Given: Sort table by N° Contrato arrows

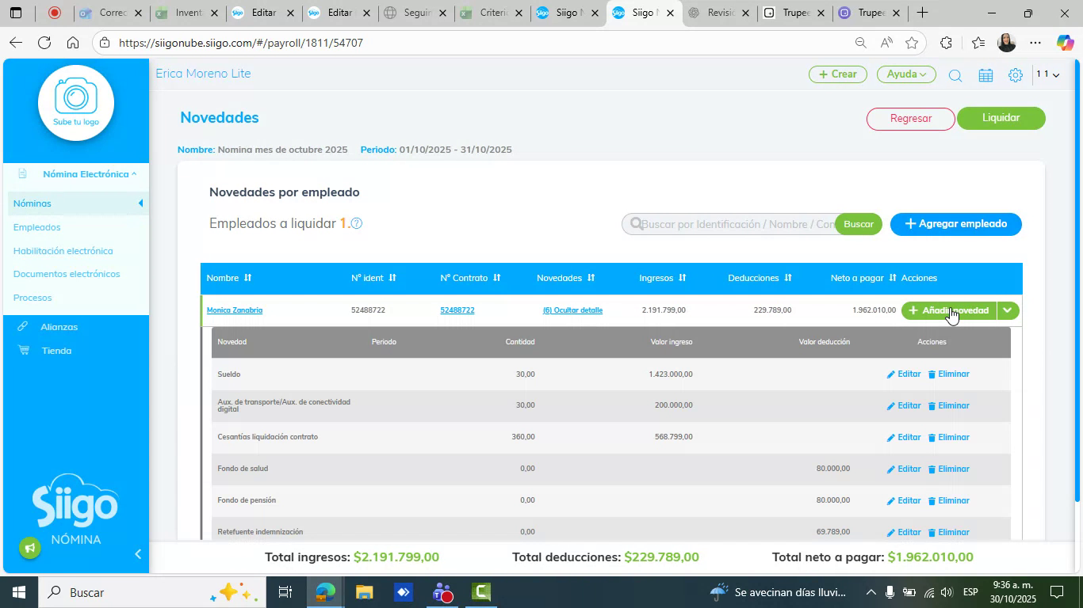Looking at the screenshot, I should point(497,278).
